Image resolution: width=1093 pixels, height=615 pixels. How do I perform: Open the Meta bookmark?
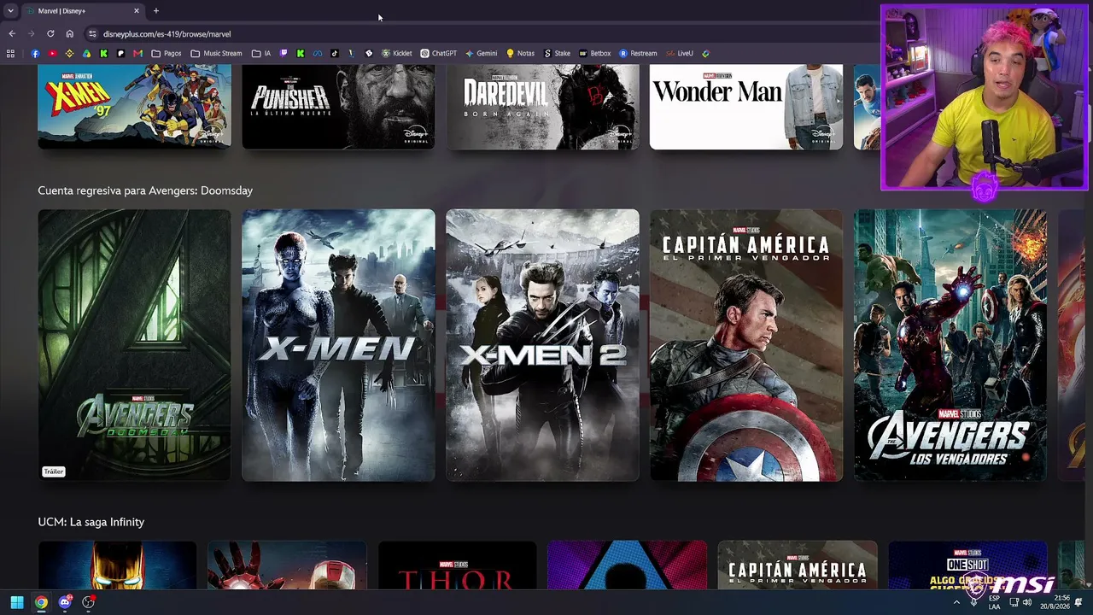317,53
